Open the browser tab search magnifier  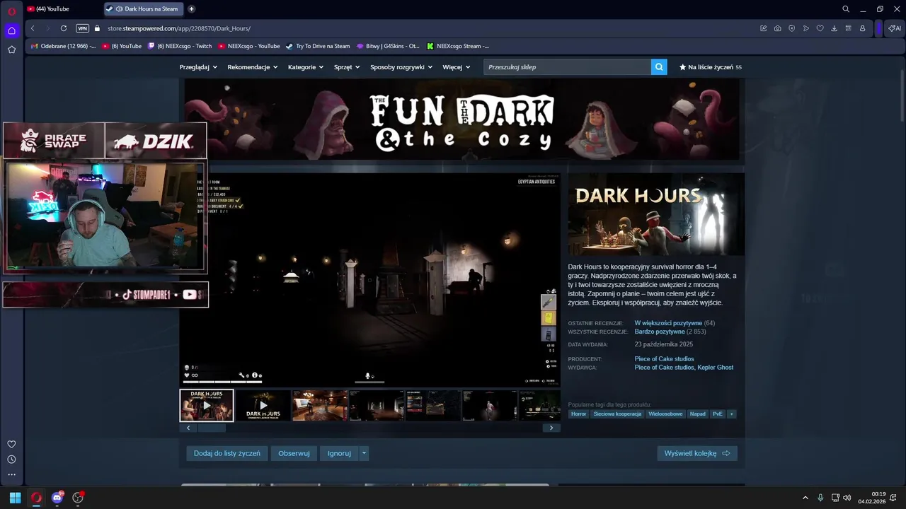846,9
